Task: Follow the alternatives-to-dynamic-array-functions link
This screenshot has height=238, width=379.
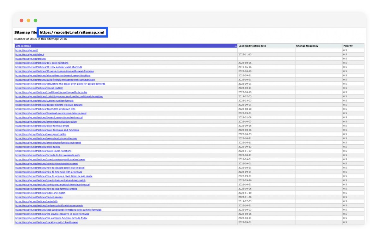Action: [53, 76]
